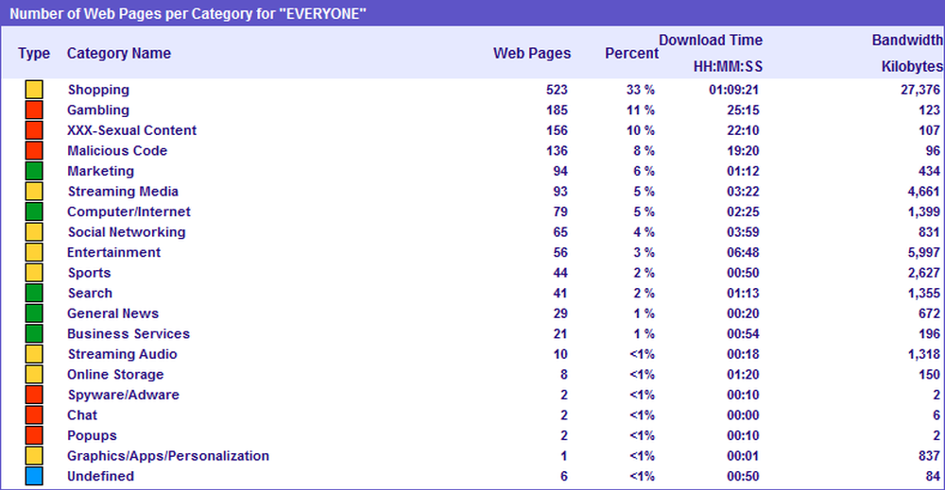This screenshot has width=945, height=490.
Task: Click Shopping download time 01:09:21
Action: 733,90
